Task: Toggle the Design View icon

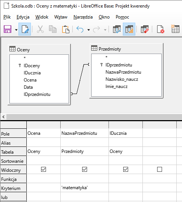Action: tap(129, 29)
